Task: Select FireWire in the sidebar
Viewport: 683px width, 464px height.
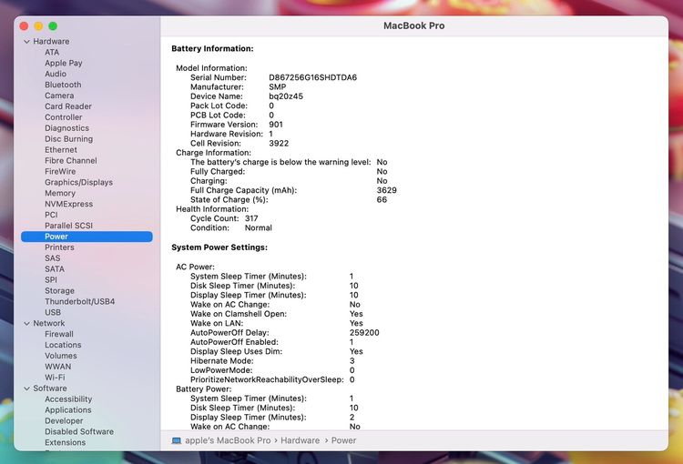Action: tap(60, 171)
